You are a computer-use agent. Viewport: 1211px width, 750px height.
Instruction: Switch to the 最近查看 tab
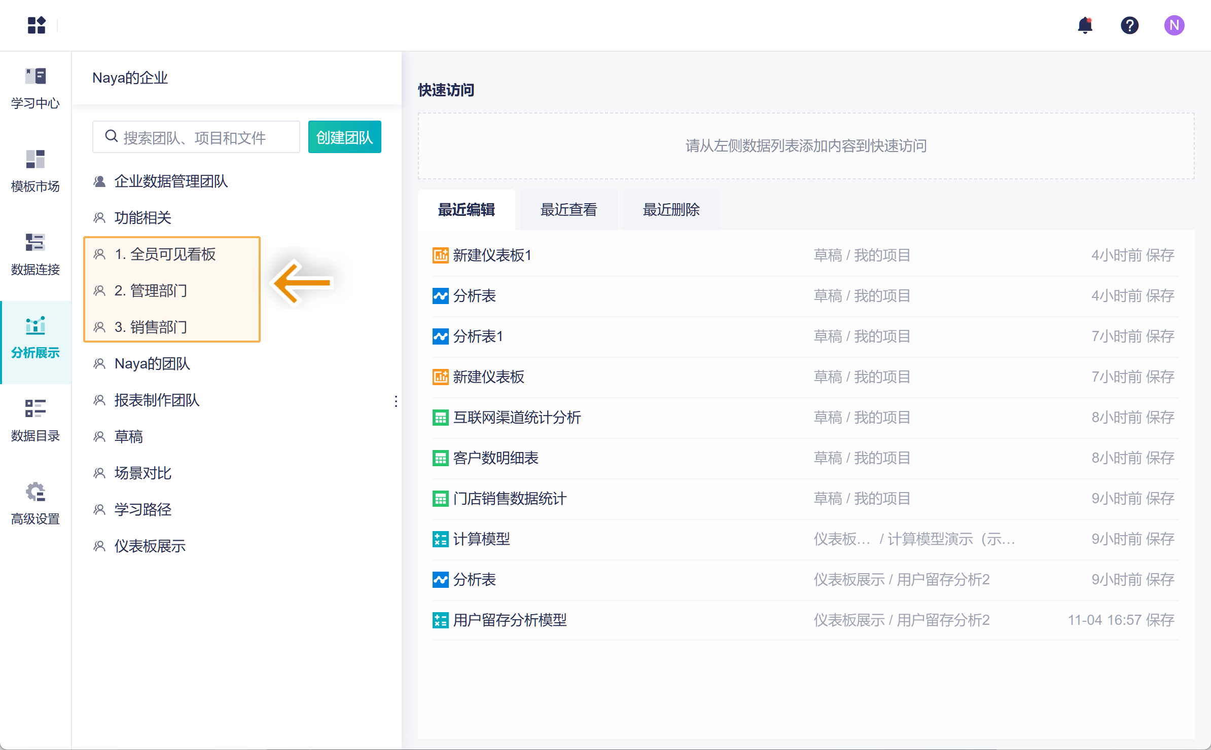[x=568, y=210]
